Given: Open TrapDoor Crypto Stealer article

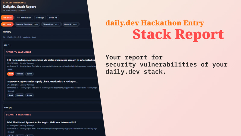Looking at the screenshot, I should click(42, 82).
